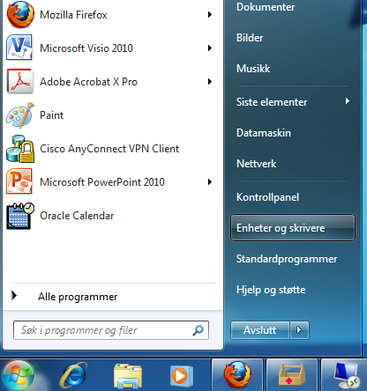Click the Søk i programmer og filer field
The height and width of the screenshot is (391, 367).
pyautogui.click(x=111, y=330)
